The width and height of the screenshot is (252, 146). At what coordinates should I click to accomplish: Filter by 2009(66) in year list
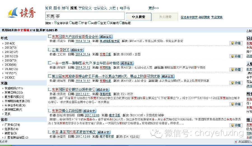pos(10,65)
